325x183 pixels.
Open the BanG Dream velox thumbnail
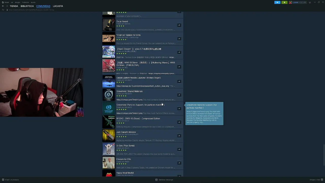pyautogui.click(x=109, y=52)
